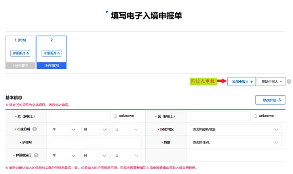Open 国家/地区 selection dropdown
This screenshot has height=174, width=293.
(x=236, y=129)
